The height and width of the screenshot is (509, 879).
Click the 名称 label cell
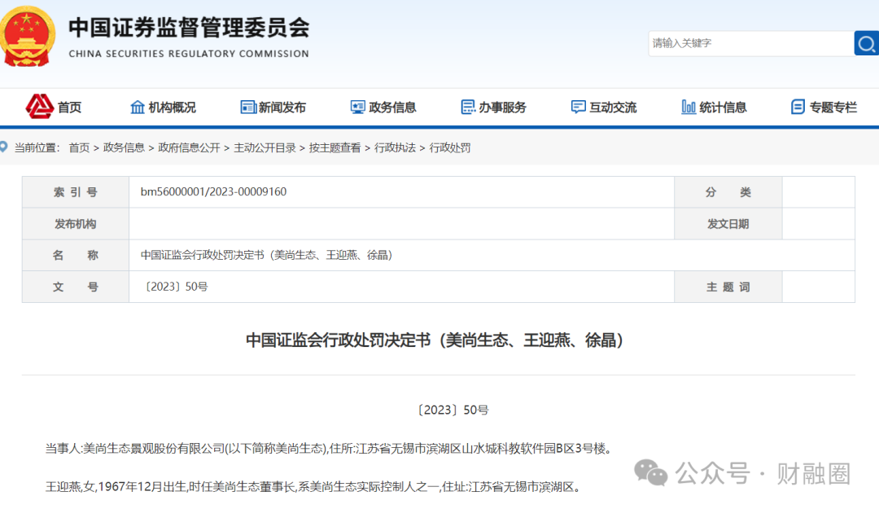76,256
